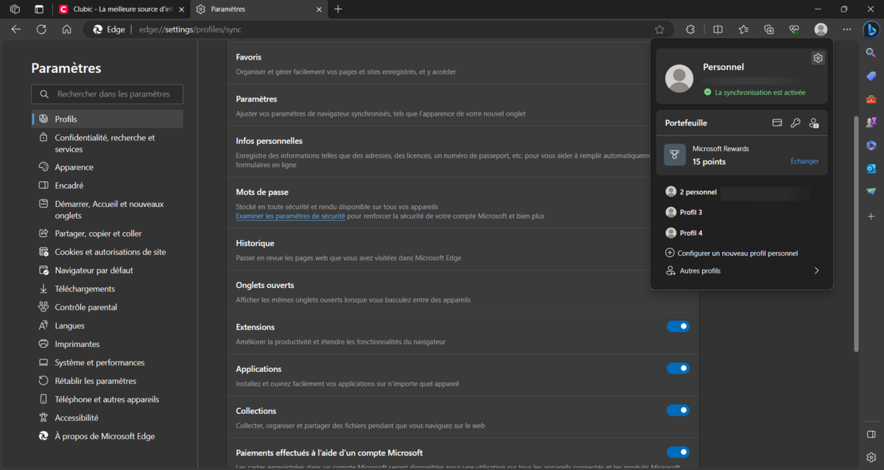Click Examiner les paramètres de sécurité link
Image resolution: width=884 pixels, height=470 pixels.
290,217
